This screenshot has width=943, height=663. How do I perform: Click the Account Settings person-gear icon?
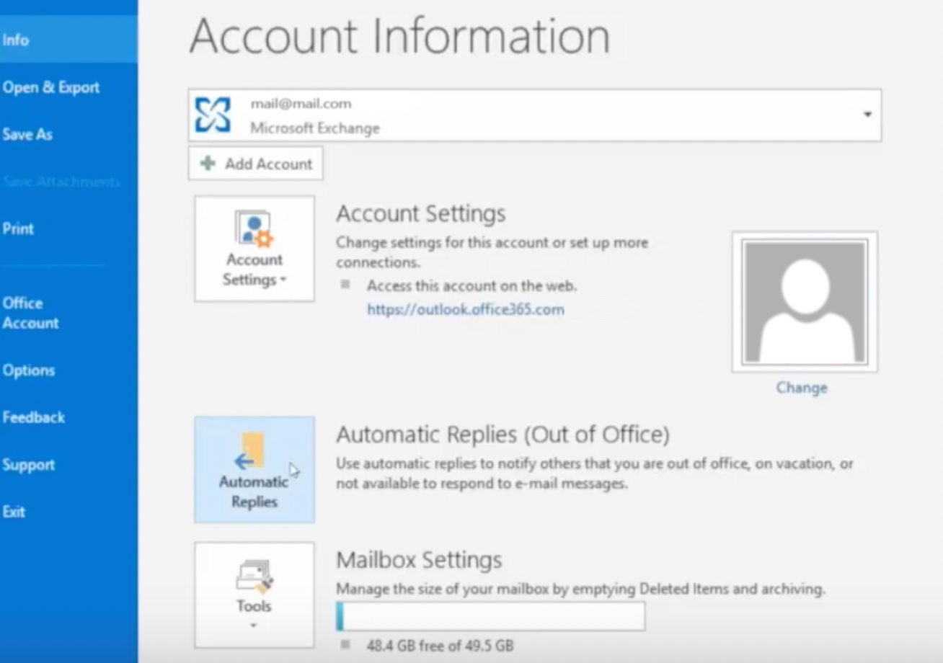point(254,230)
